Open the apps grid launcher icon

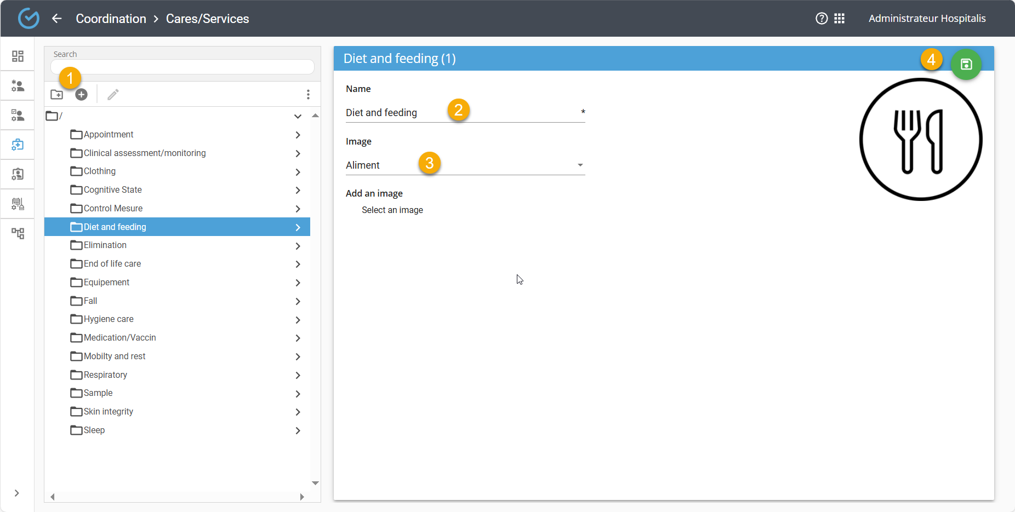coord(839,19)
